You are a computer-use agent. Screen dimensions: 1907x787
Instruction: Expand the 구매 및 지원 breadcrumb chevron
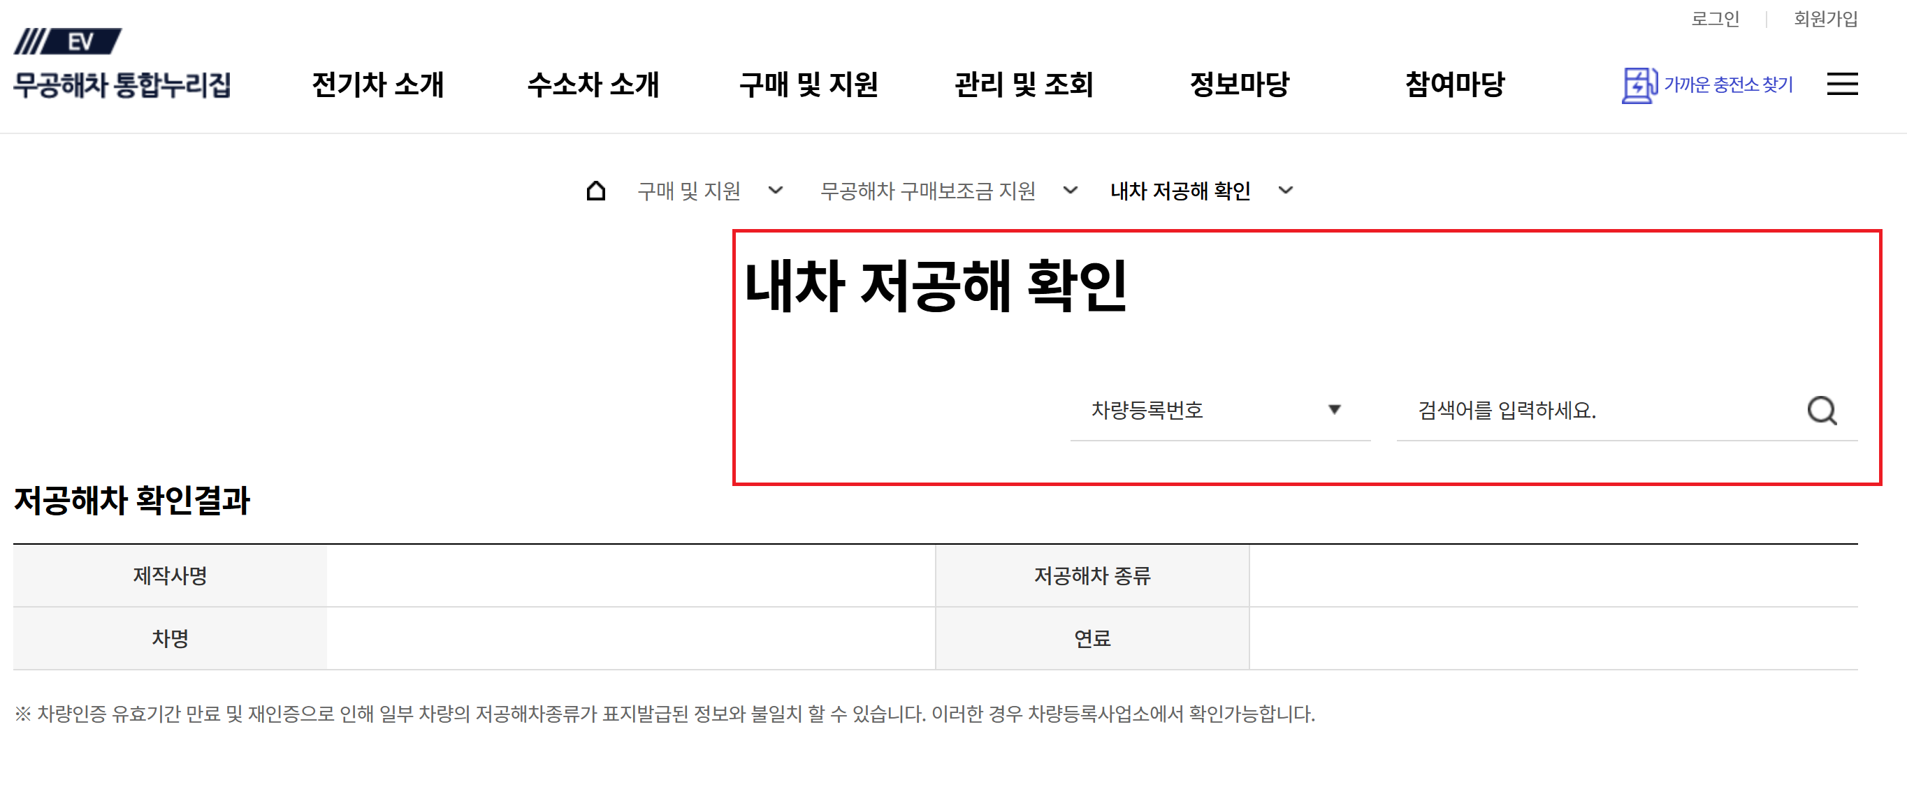point(775,191)
